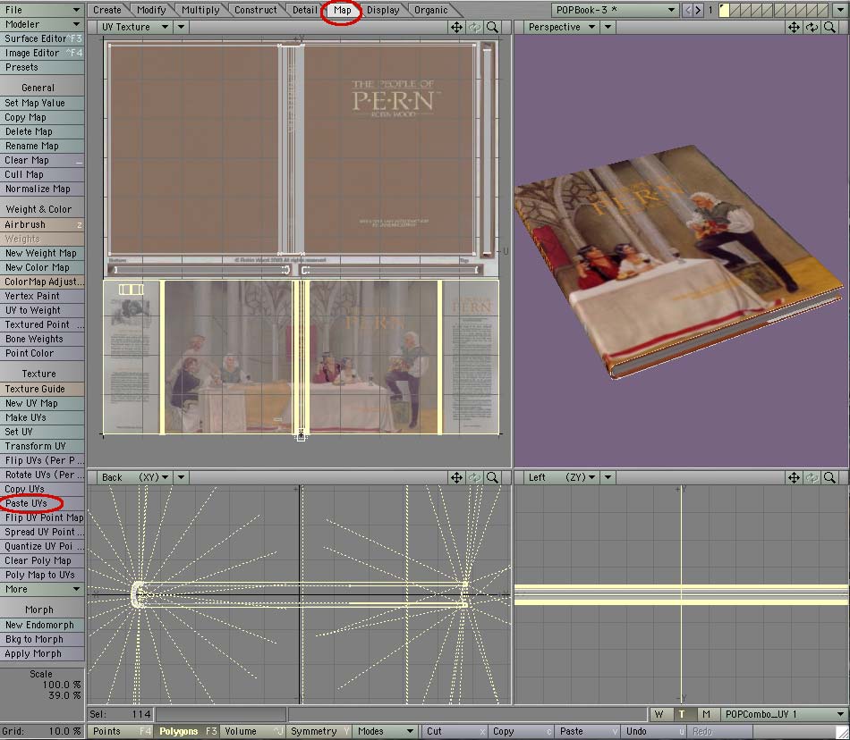Click the Set Map Value button

[x=42, y=103]
